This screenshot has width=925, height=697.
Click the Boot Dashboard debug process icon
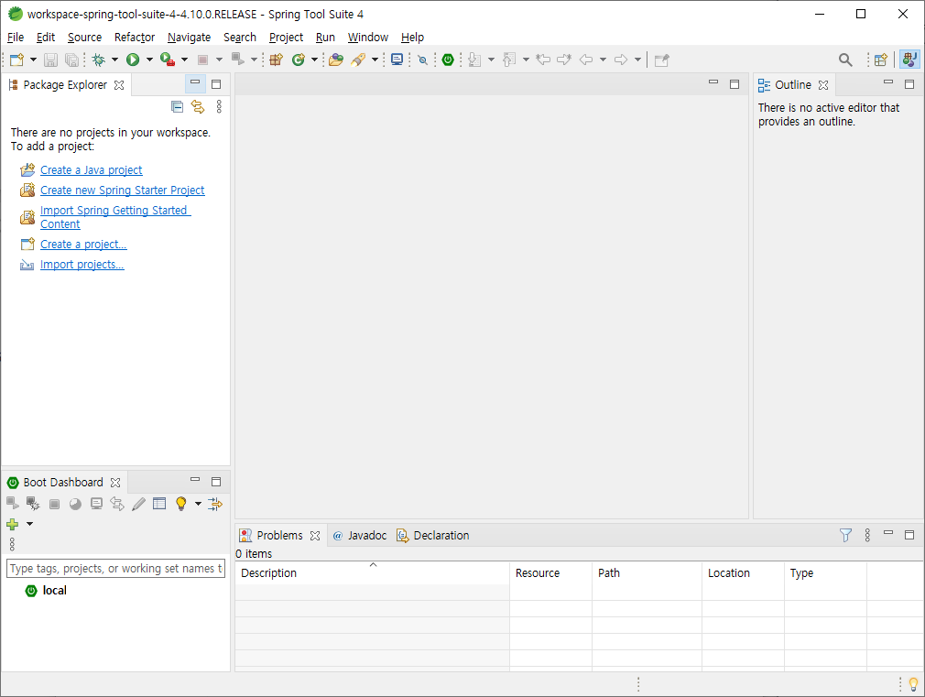(33, 504)
